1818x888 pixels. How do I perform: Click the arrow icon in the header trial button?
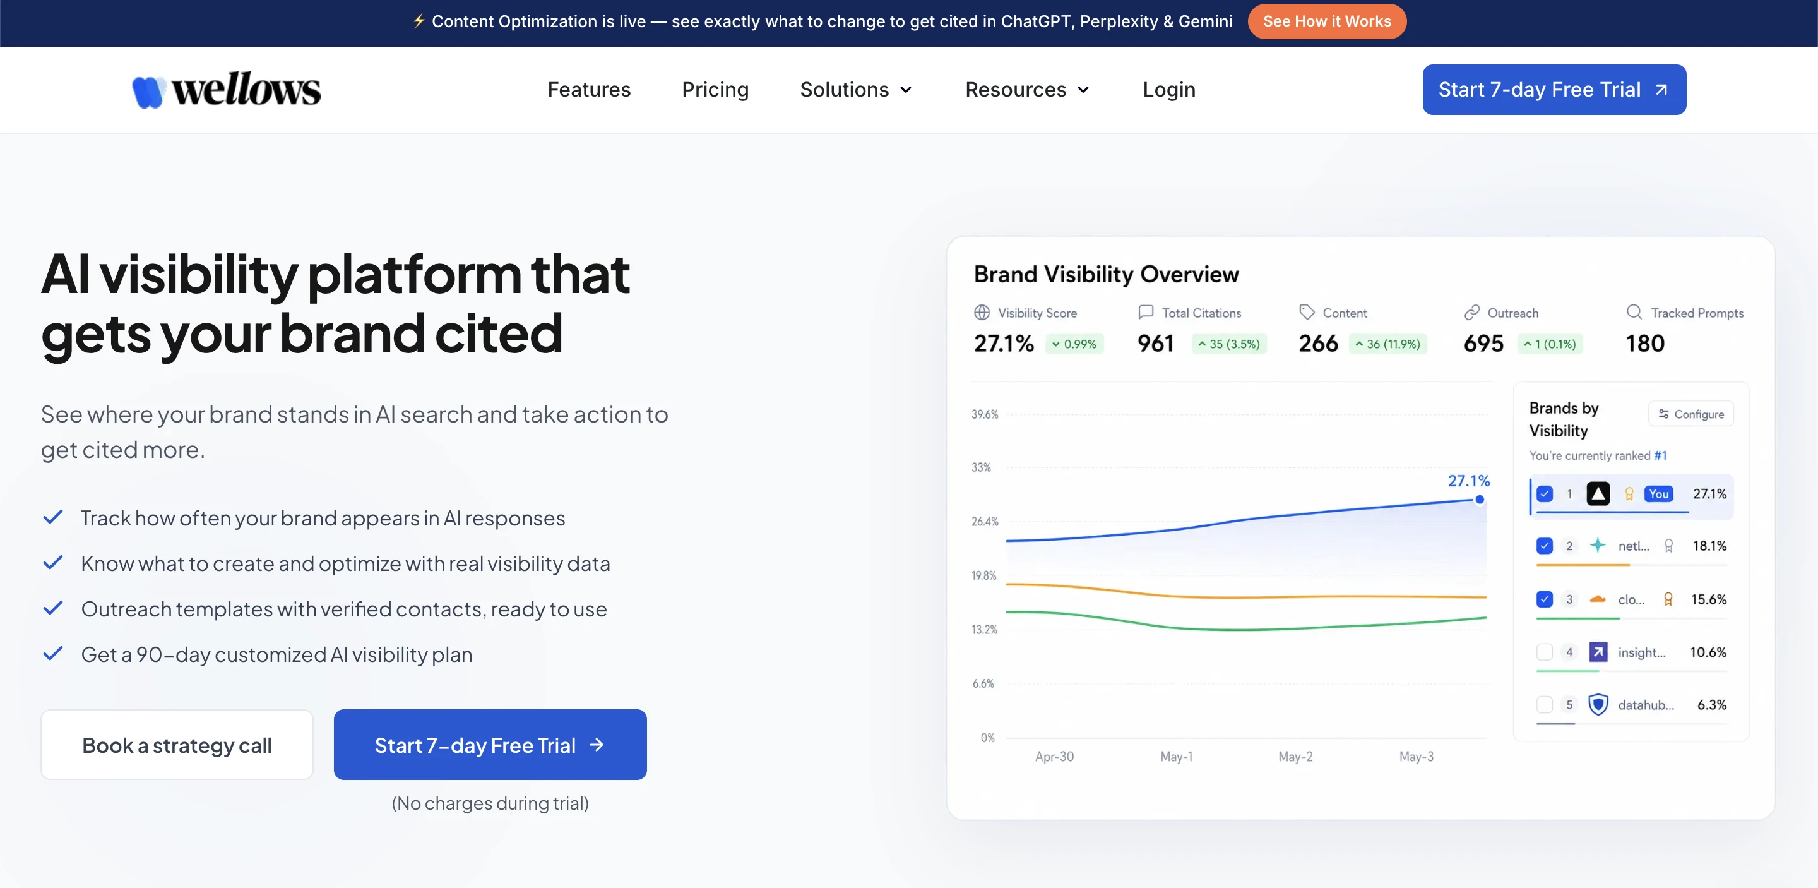coord(1661,90)
